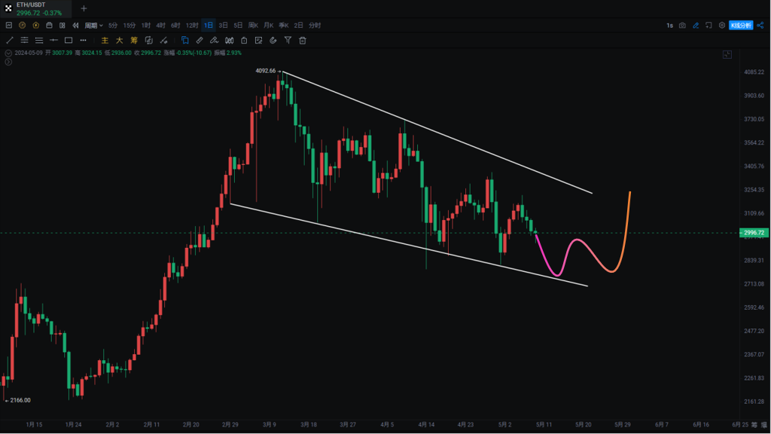The height and width of the screenshot is (434, 771).
Task: Click the briefcase icon in period row
Action: [x=49, y=25]
